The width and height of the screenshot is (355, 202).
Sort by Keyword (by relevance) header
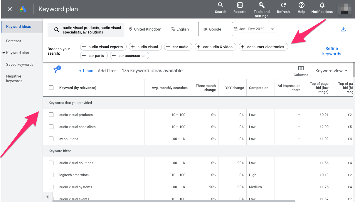point(78,88)
